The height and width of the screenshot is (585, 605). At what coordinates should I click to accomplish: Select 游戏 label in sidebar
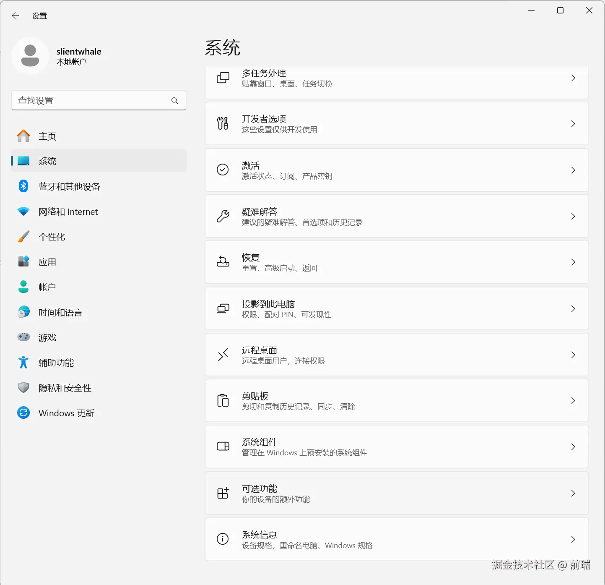(x=47, y=337)
